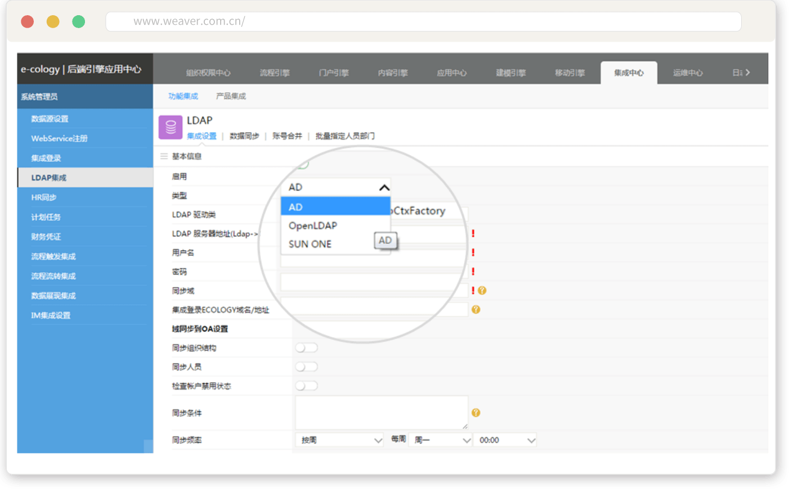This screenshot has width=802, height=492.
Task: Toggle the 同步组织结构 switch
Action: [306, 348]
